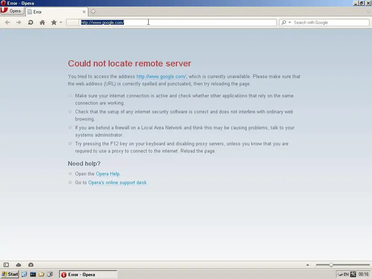
Task: Click the address bar URL field
Action: click(178, 23)
